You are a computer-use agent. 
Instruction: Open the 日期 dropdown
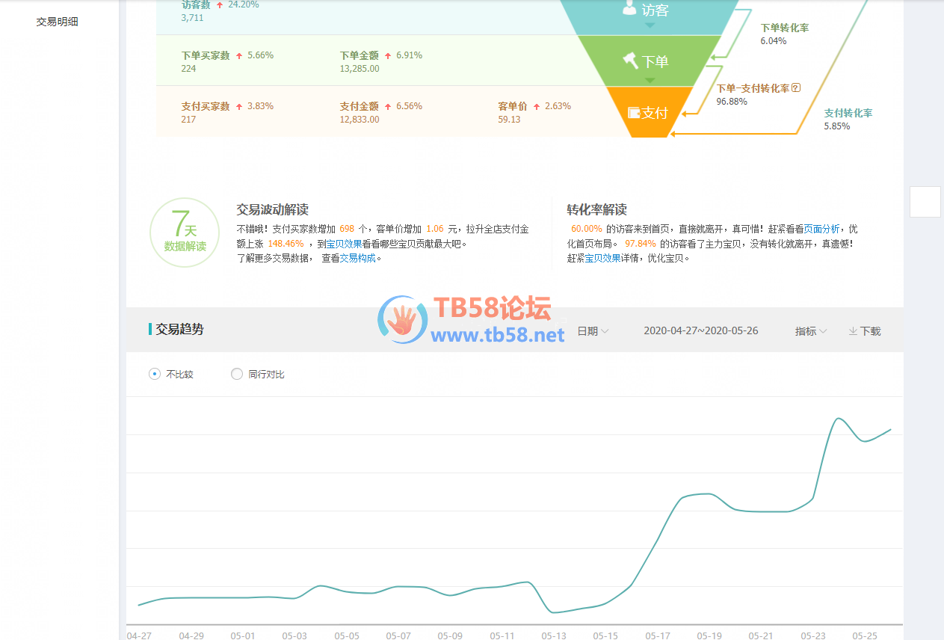[x=593, y=330]
